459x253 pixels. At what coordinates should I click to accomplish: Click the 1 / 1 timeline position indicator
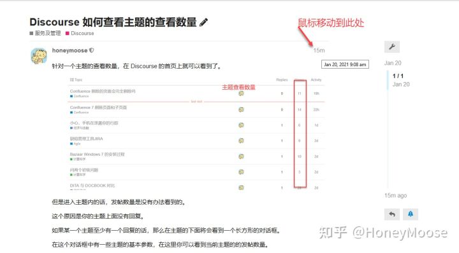point(398,76)
